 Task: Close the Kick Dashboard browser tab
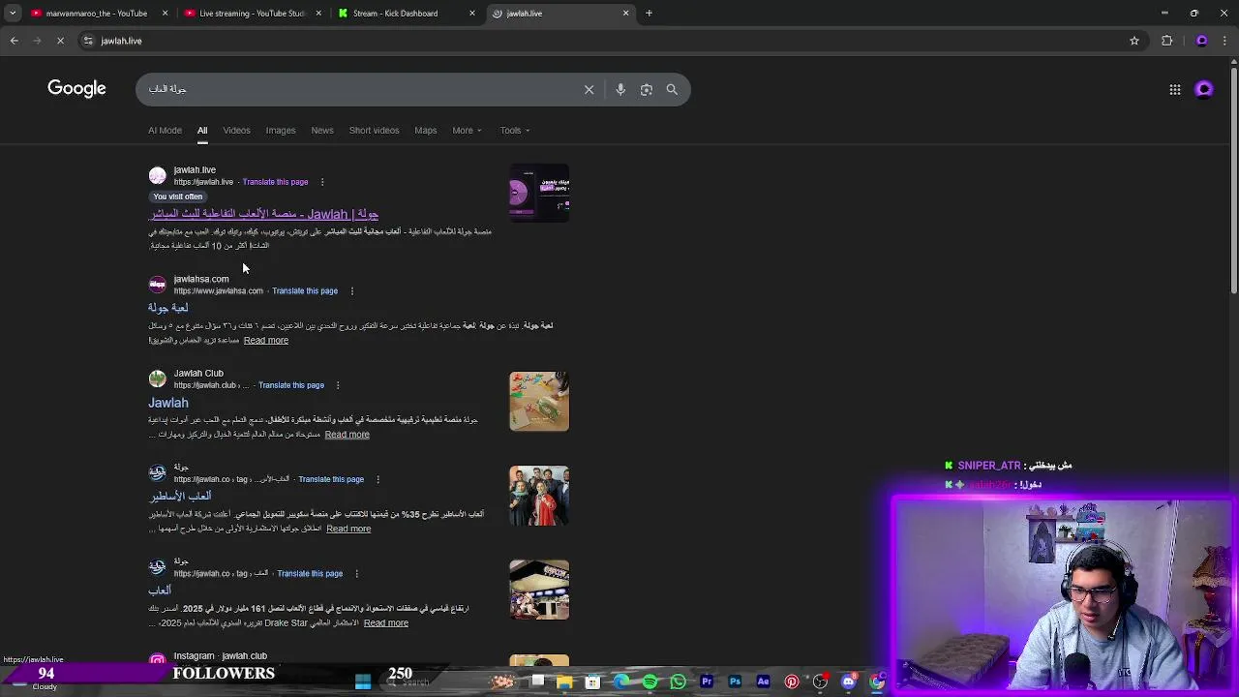[472, 14]
